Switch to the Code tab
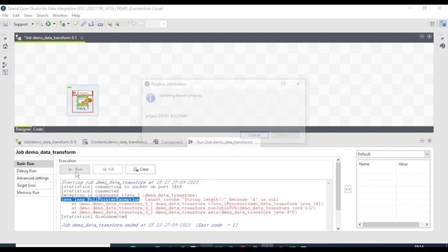The image size is (448, 252). click(38, 129)
